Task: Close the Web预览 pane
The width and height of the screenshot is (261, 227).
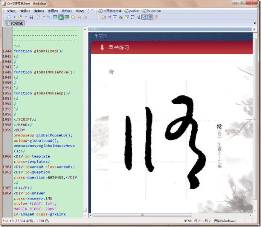Action: point(254,29)
